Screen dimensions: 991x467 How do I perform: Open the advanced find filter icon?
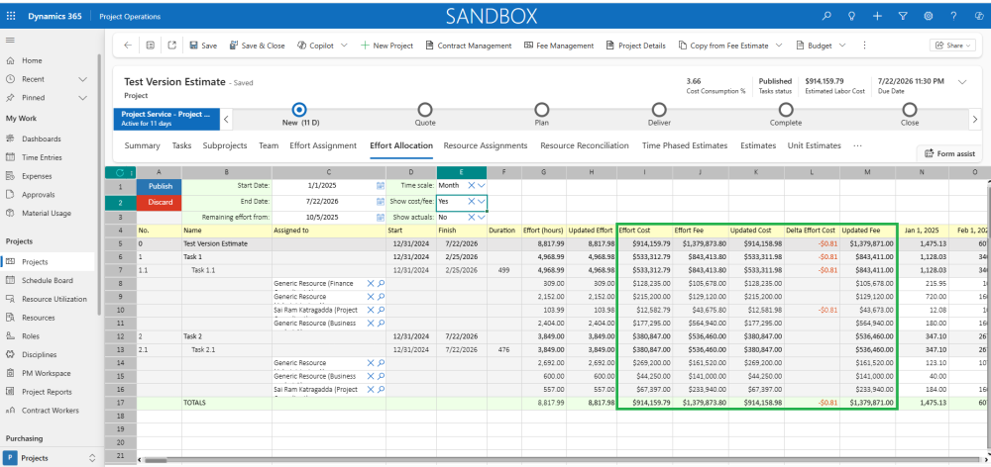tap(903, 17)
